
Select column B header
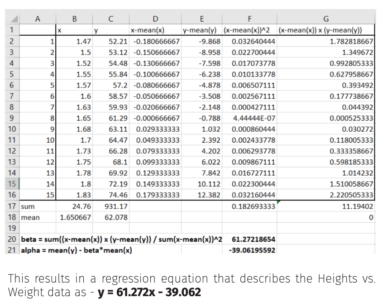click(74, 19)
